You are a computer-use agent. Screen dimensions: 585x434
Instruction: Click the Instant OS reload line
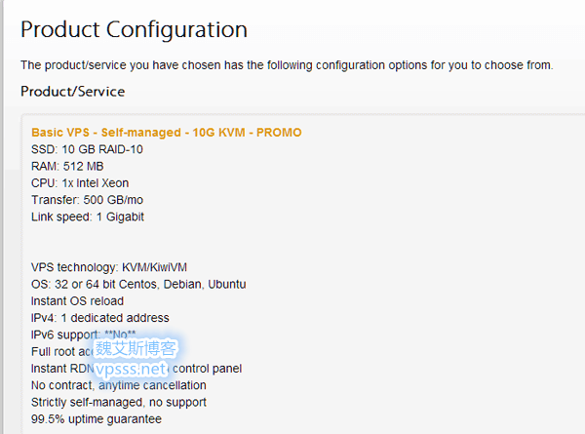pos(77,300)
